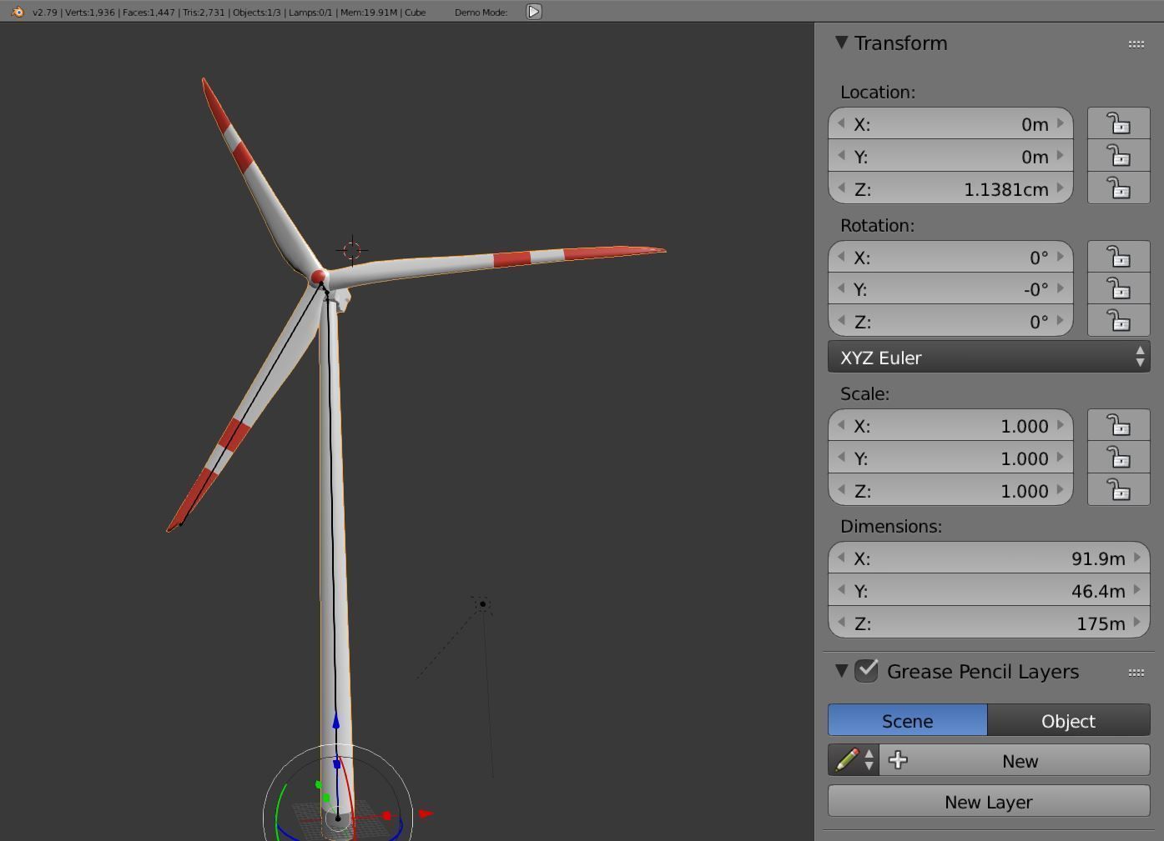Screen dimensions: 1164x841
Task: Decrease Scale X with left arrow
Action: click(841, 425)
